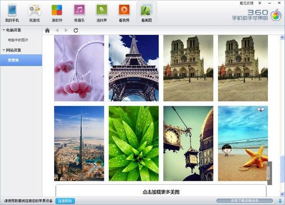
Task: Open 玩游戏 games section
Action: pos(34,13)
